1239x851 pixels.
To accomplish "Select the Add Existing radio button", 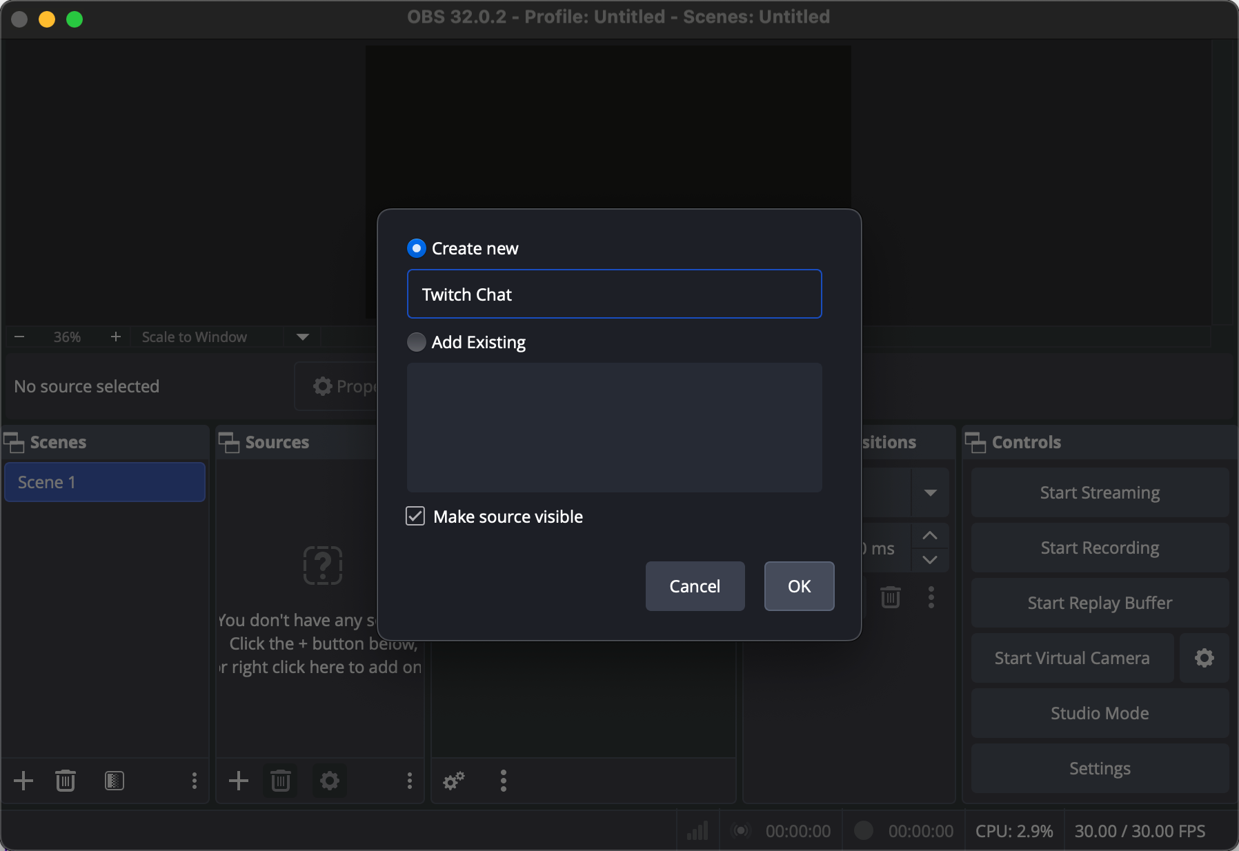I will click(417, 342).
